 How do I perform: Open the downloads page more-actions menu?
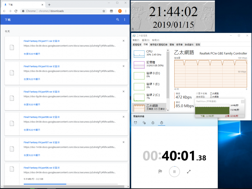125,20
